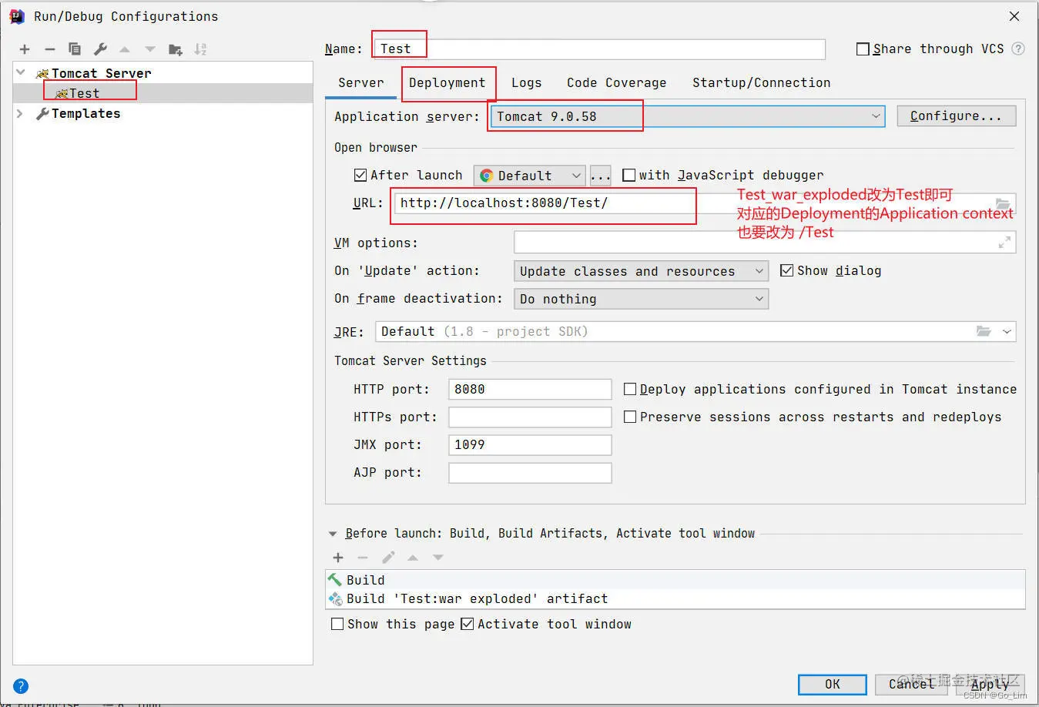Open Default browser dropdown
Viewport: 1039px width, 707px height.
pos(530,176)
